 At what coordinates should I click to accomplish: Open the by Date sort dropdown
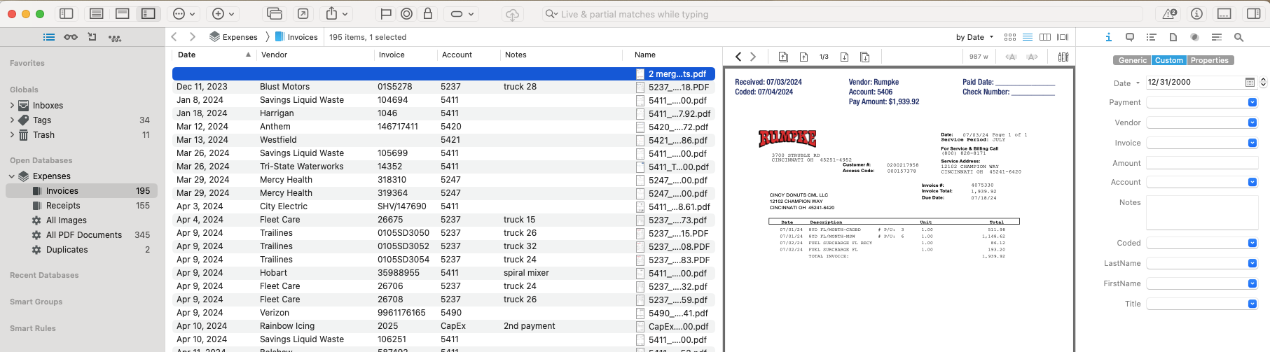974,37
